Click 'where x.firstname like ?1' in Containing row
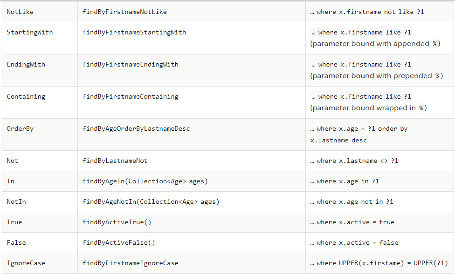The image size is (455, 275). click(x=365, y=96)
